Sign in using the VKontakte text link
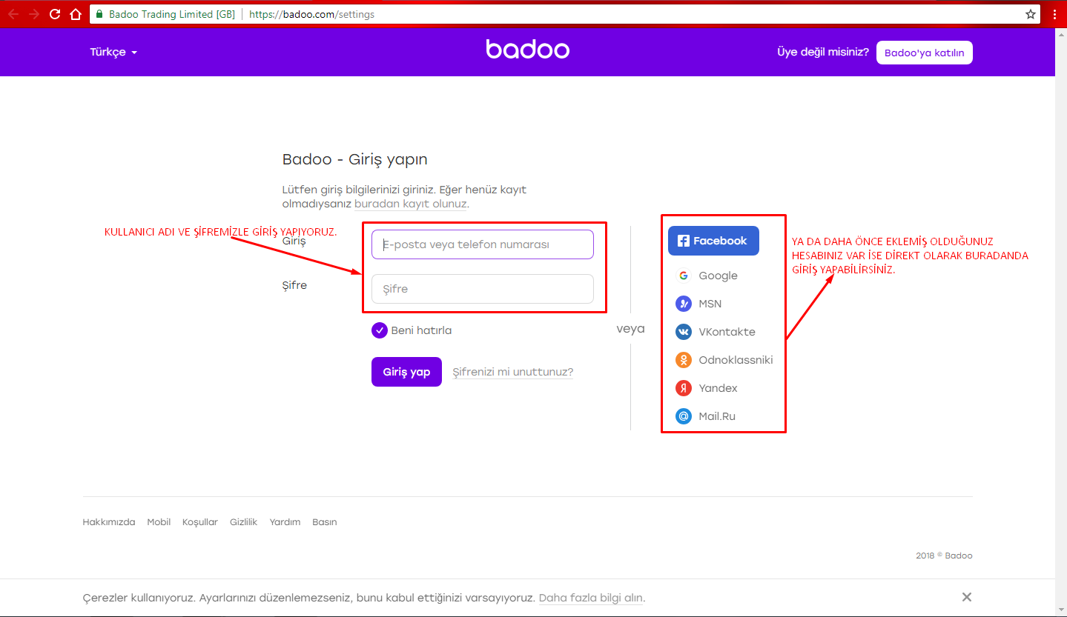 point(727,332)
